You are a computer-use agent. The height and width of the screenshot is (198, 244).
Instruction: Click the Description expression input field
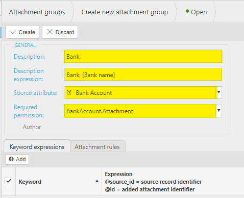143,75
